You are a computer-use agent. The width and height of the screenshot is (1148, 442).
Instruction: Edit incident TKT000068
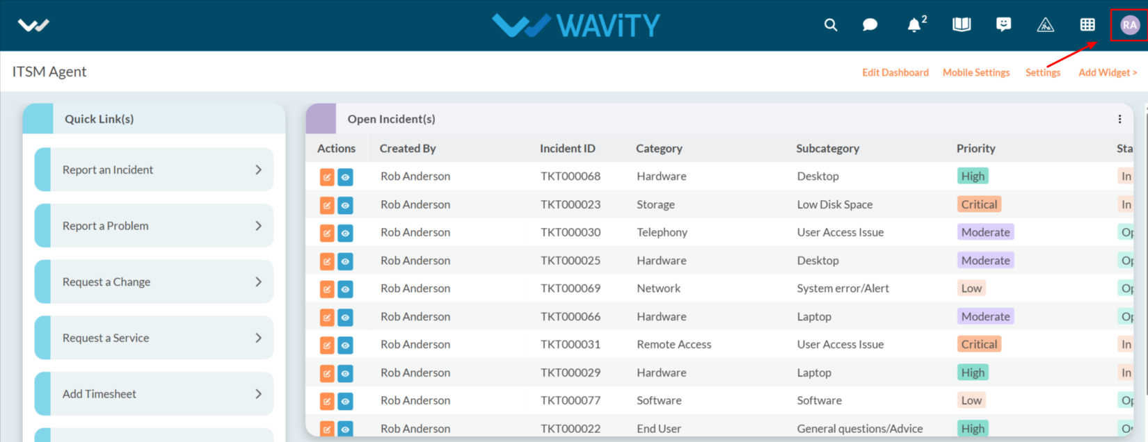tap(327, 177)
